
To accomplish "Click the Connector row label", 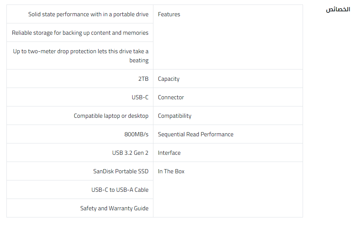I will (171, 97).
